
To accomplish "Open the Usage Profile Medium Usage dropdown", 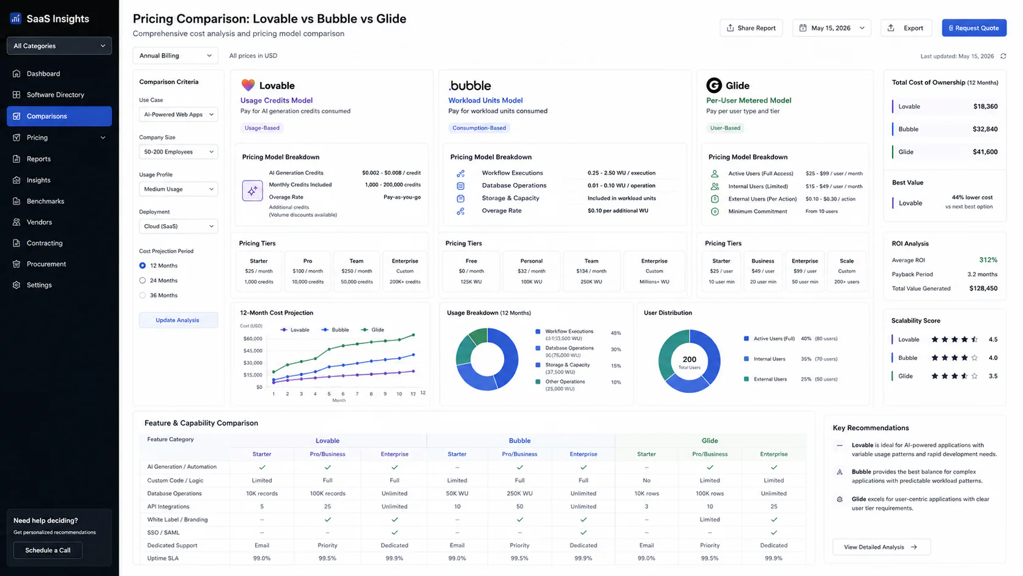I will pyautogui.click(x=179, y=189).
